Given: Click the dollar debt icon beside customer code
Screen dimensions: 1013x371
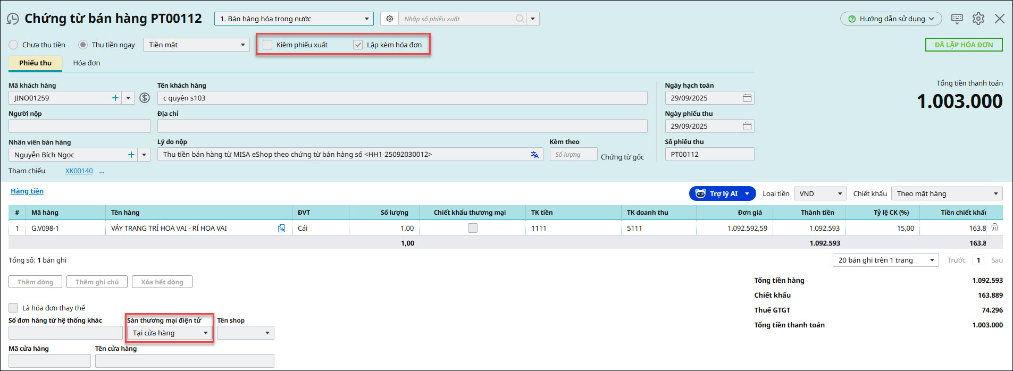Looking at the screenshot, I should coord(145,98).
